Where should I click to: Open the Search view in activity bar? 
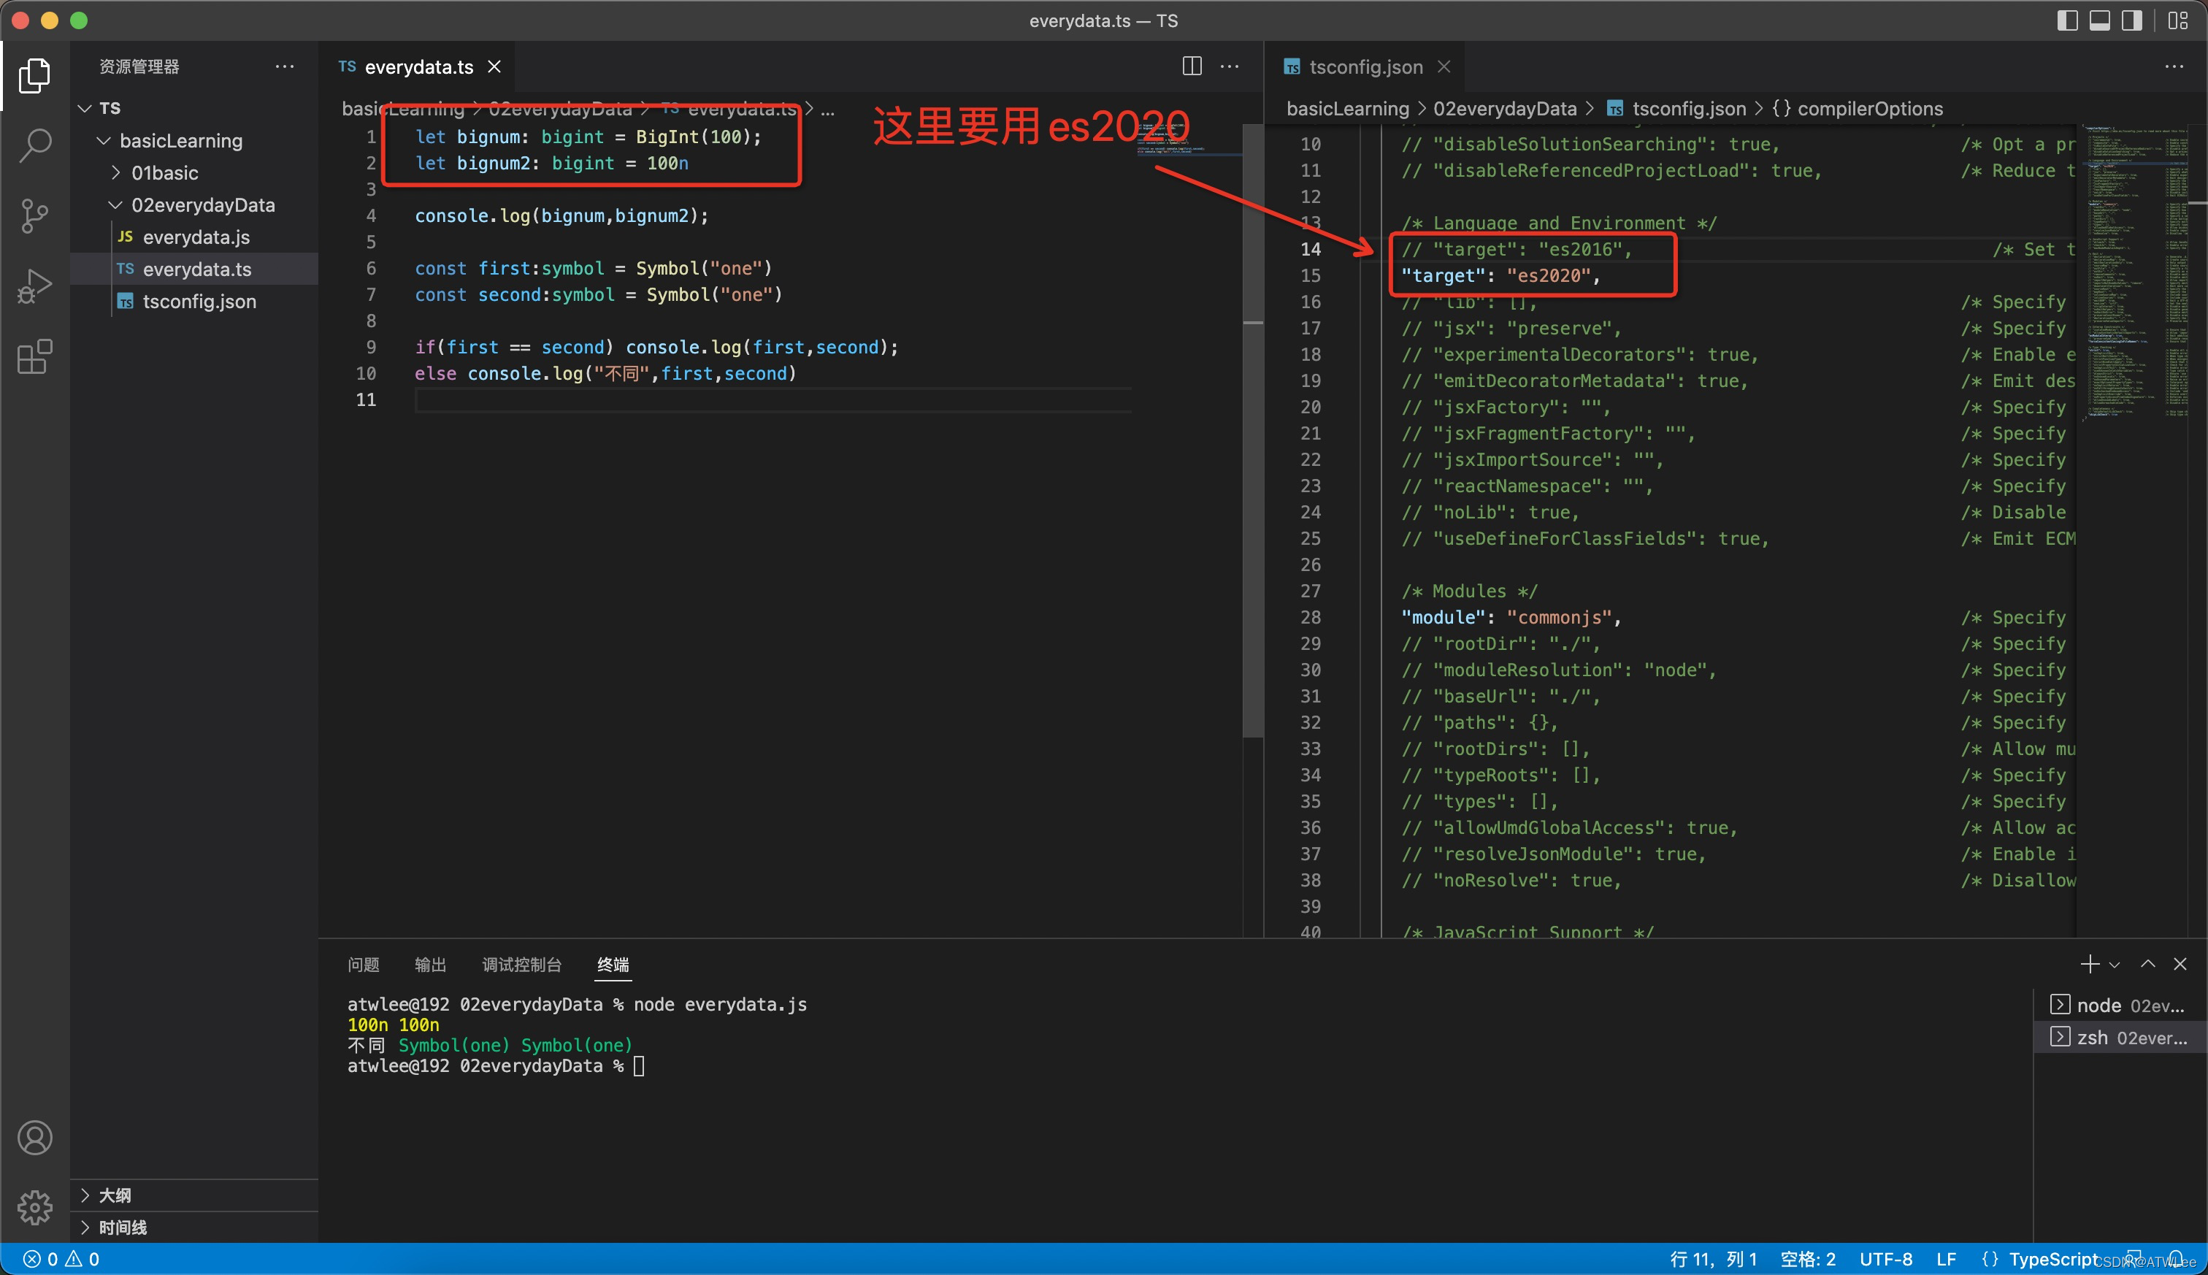click(34, 145)
